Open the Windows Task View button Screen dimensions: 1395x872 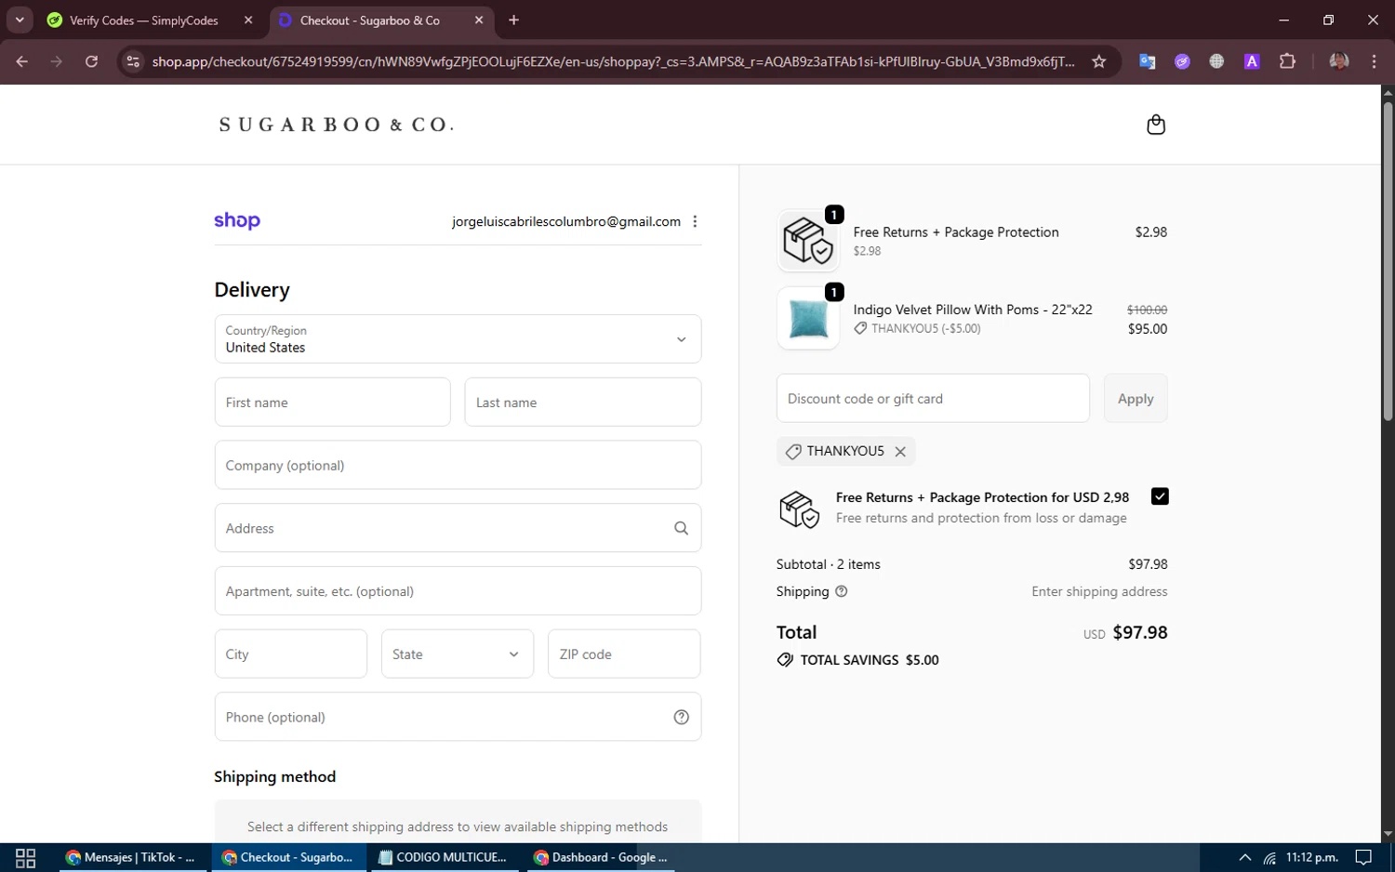pyautogui.click(x=25, y=857)
